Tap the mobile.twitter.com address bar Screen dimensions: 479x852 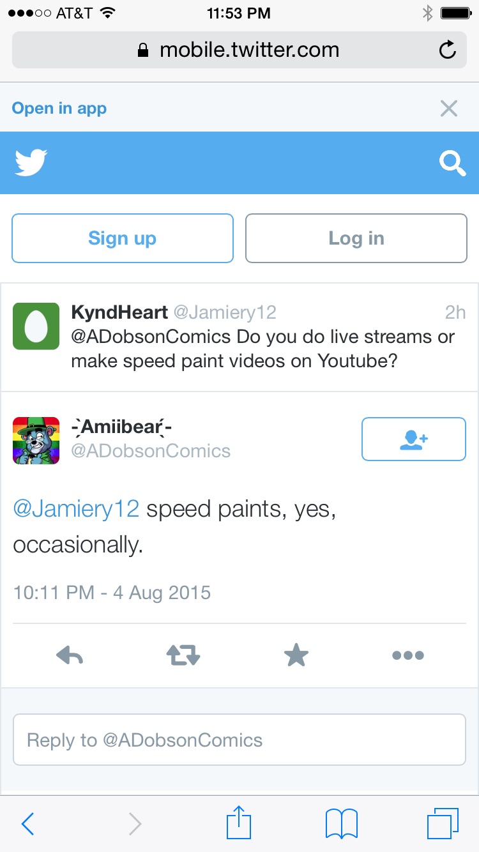(240, 50)
